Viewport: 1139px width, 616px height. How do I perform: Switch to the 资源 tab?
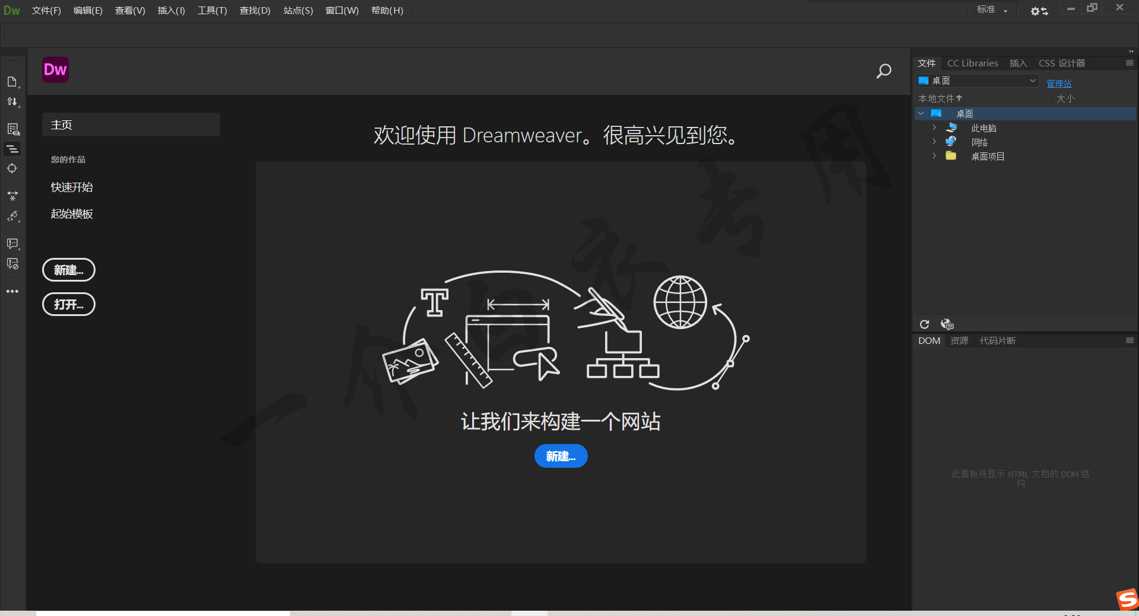[959, 340]
